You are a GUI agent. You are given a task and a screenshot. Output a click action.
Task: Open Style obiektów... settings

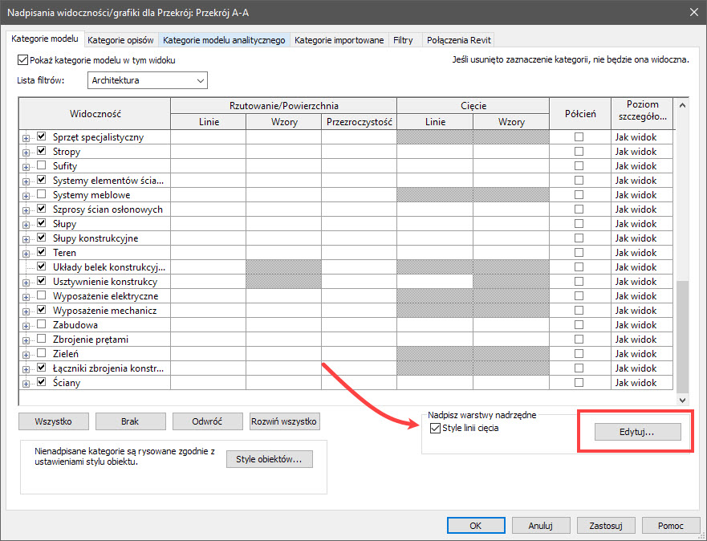click(x=269, y=459)
